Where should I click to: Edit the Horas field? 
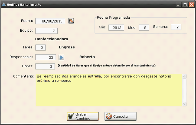[45, 67]
